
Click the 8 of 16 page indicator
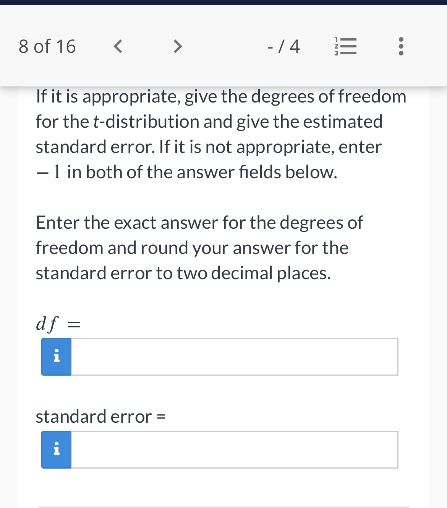(x=47, y=46)
